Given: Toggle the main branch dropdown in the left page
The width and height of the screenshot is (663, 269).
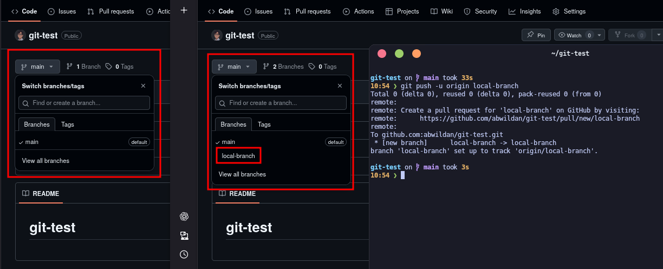Looking at the screenshot, I should point(37,67).
